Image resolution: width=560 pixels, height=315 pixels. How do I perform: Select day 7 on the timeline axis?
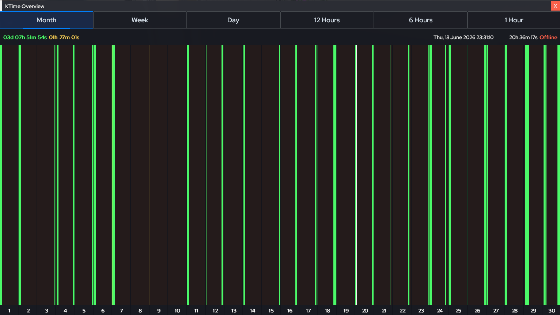[x=121, y=311]
